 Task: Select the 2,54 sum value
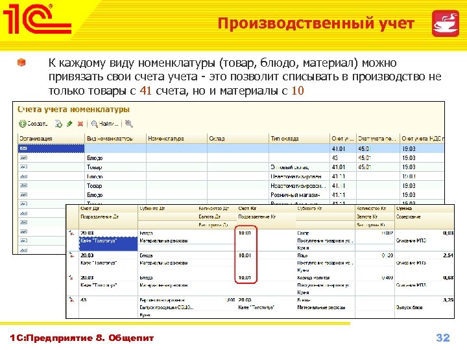pos(448,255)
